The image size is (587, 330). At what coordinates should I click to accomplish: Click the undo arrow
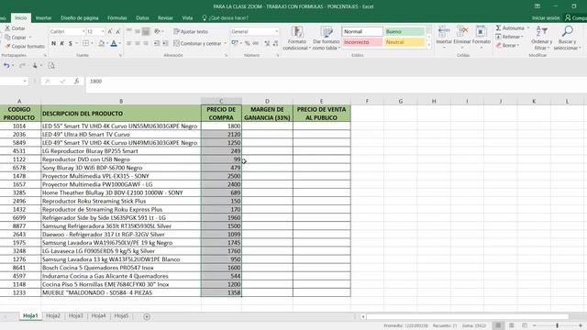click(x=6, y=66)
